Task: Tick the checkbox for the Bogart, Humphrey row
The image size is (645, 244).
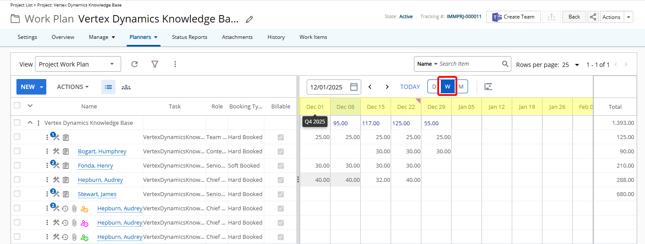Action: [17, 151]
